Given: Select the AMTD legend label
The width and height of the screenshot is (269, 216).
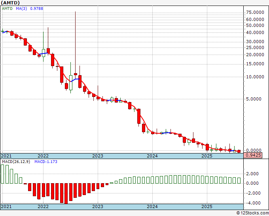Looking at the screenshot, I should (7, 8).
